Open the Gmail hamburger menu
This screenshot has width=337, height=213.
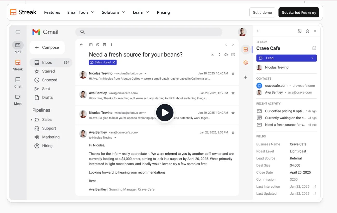pyautogui.click(x=18, y=32)
